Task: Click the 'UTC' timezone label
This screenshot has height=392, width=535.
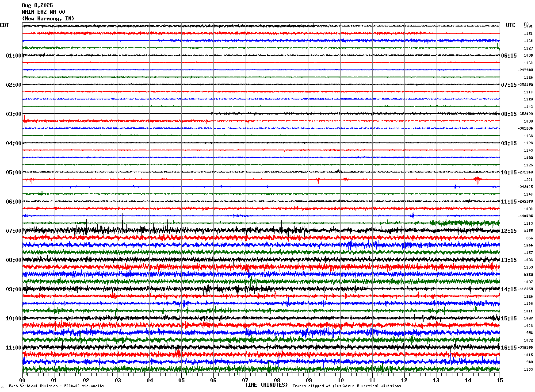Action: [x=511, y=25]
